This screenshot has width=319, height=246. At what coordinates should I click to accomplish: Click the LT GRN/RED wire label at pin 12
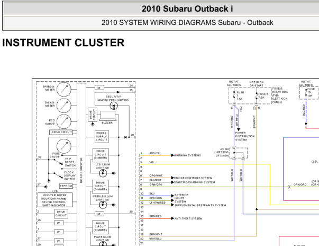158,203
